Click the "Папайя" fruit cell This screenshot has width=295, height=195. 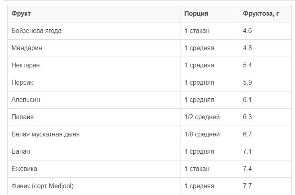[x=23, y=117]
